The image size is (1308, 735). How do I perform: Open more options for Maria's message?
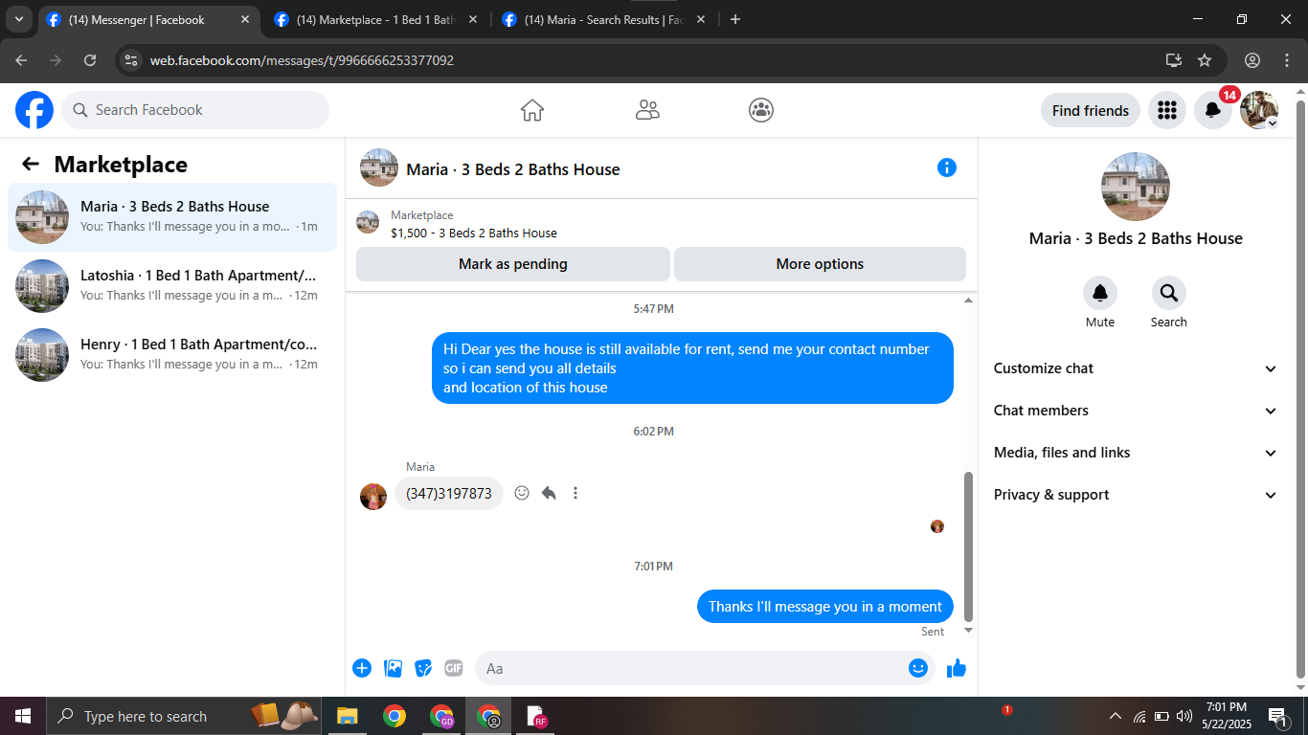point(575,494)
